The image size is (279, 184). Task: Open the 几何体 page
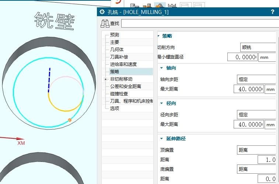pos(117,50)
